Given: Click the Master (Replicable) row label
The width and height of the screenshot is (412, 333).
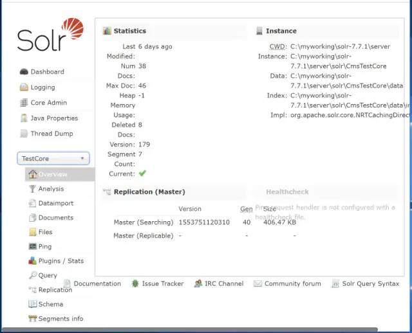Looking at the screenshot, I should coord(144,236).
